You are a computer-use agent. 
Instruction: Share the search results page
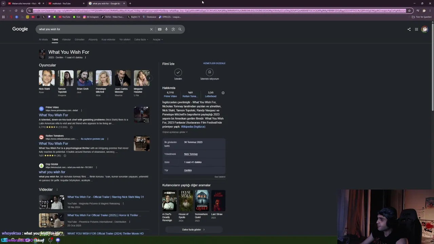click(409, 29)
